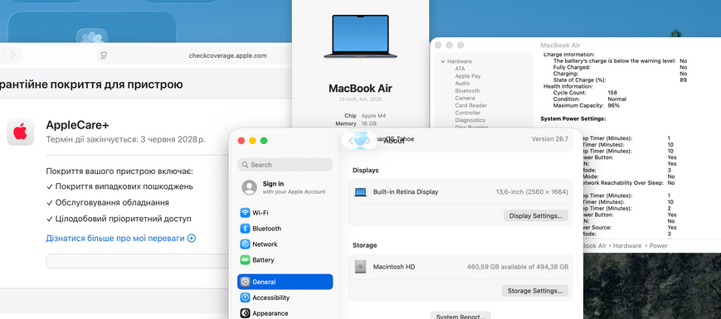Select Audio in System Information sidebar
721x319 pixels.
pos(463,84)
